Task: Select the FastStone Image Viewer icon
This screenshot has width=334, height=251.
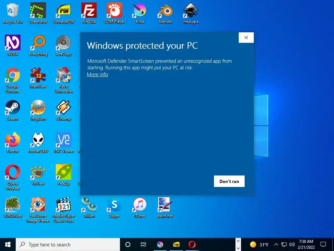Action: (x=38, y=209)
